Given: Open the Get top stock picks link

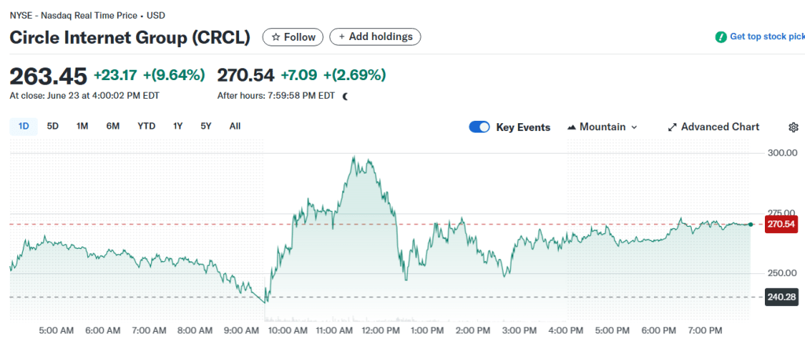Looking at the screenshot, I should click(x=767, y=37).
